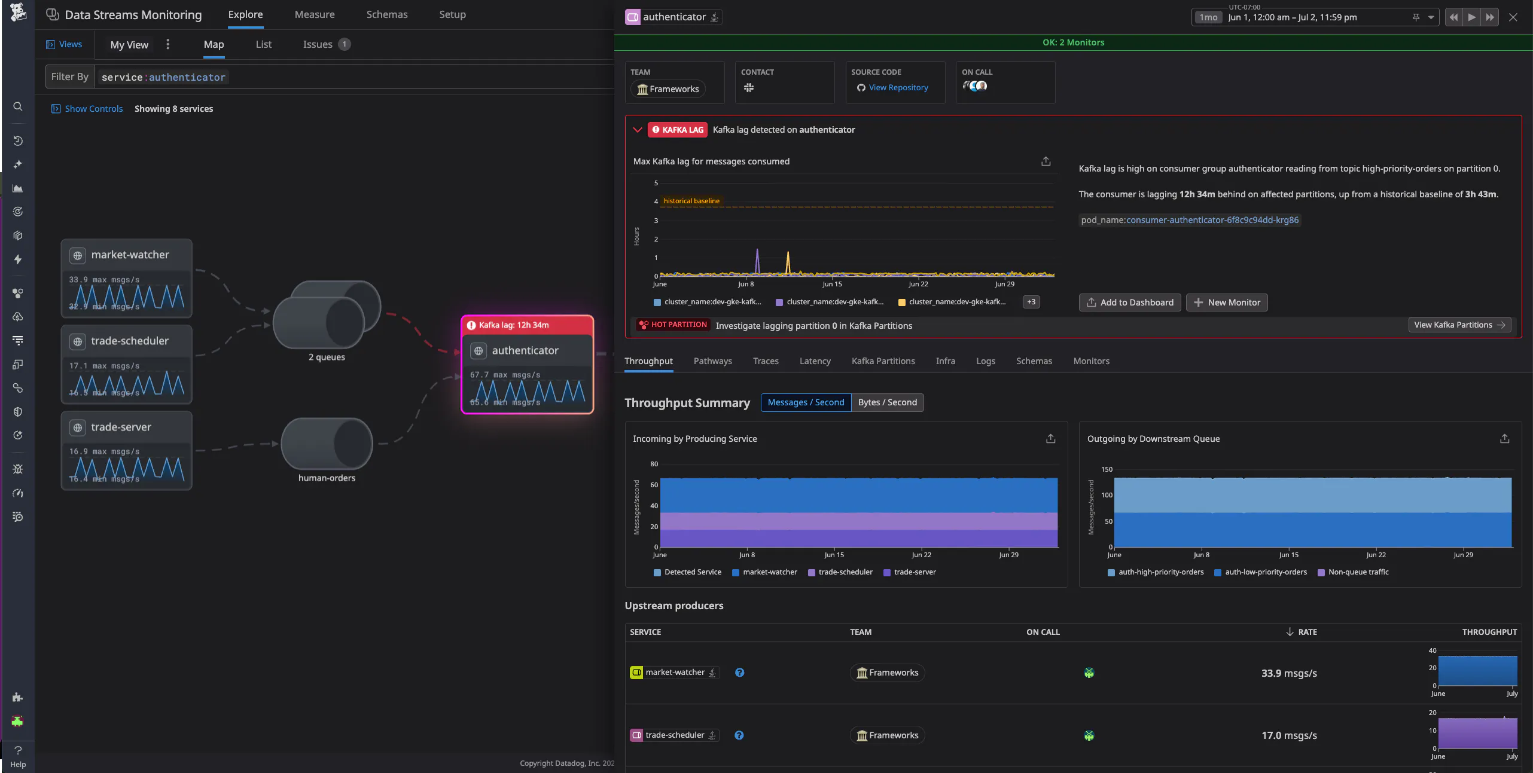Click share icon on Incoming by Producing Service
The height and width of the screenshot is (773, 1533).
(x=1050, y=439)
